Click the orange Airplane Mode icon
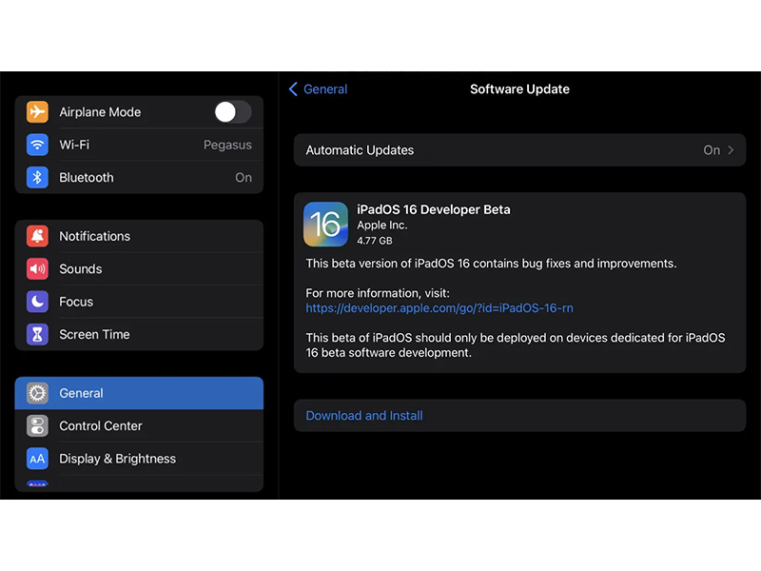Screen dimensions: 761x571 (x=37, y=112)
